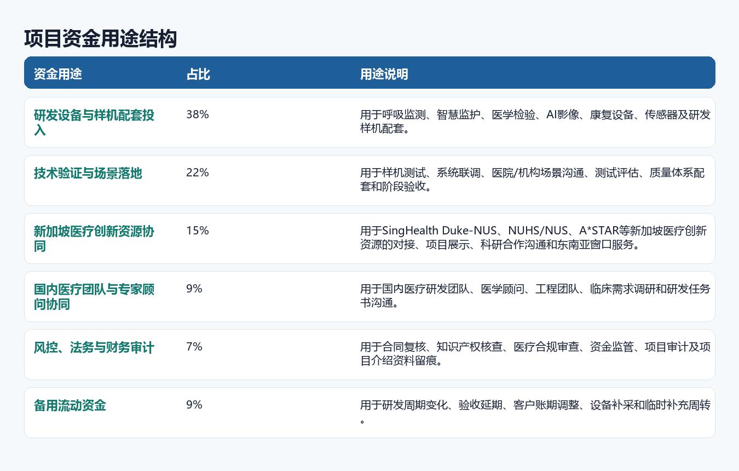The width and height of the screenshot is (739, 471).
Task: Click the 技术验证与场景落地 row title
Action: tap(88, 174)
